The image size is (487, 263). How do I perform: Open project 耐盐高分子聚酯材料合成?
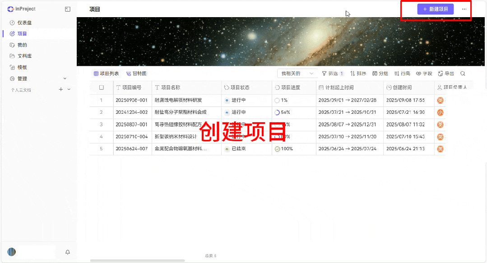[x=181, y=112]
